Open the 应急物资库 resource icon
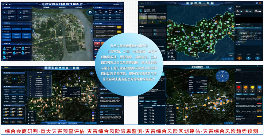The image size is (264, 135). point(5,53)
